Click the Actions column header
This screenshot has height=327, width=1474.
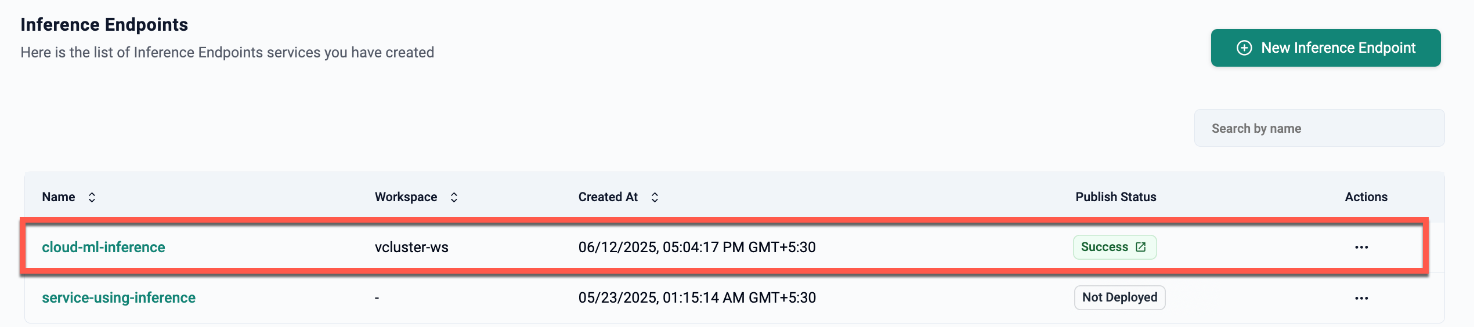(x=1366, y=197)
